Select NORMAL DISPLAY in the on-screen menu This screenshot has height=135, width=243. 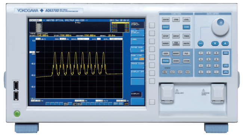coord(138,25)
